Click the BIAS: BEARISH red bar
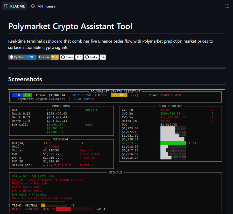Screen dimensions: 233x214 74,209
